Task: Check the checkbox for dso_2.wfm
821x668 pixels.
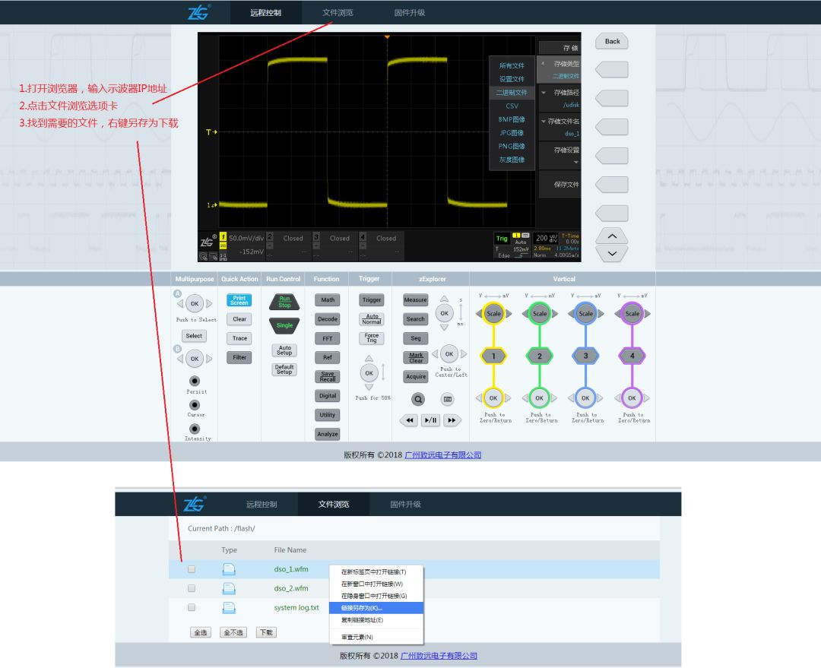Action: click(x=192, y=588)
